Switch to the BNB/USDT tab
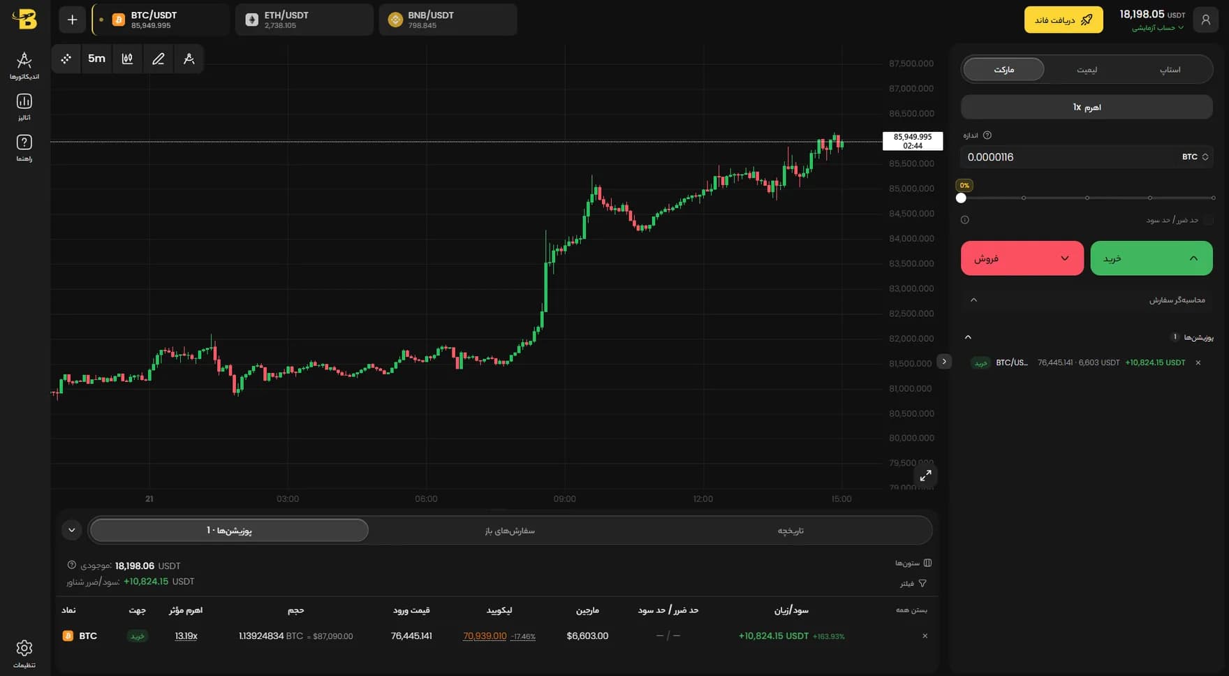The image size is (1229, 676). pyautogui.click(x=448, y=20)
